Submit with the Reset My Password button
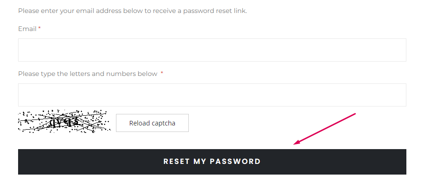This screenshot has width=424, height=188. click(x=212, y=162)
